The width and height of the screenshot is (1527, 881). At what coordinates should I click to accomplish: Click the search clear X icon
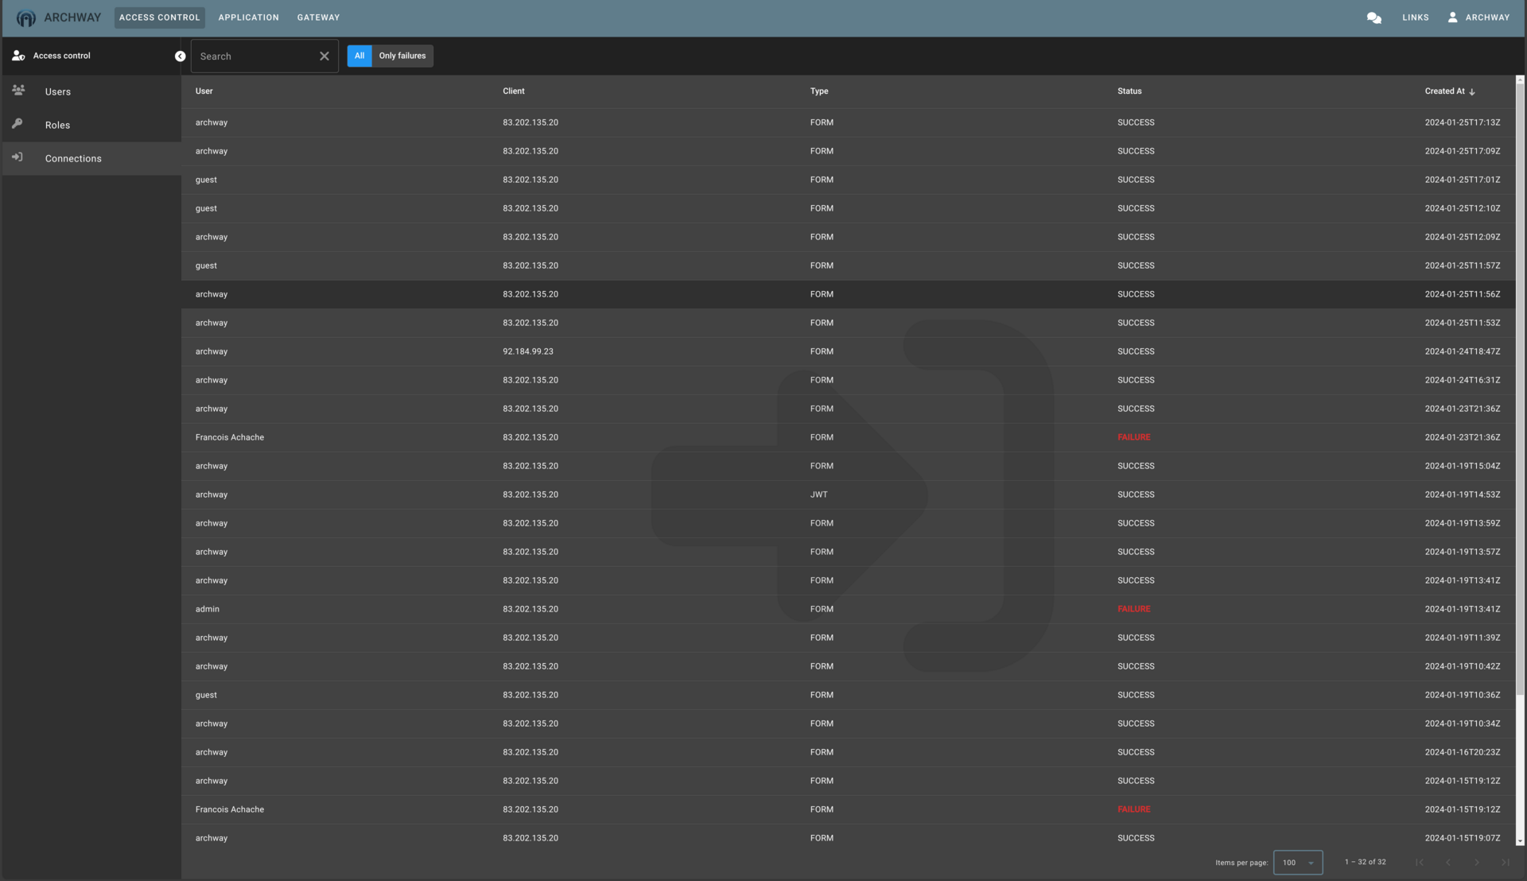pyautogui.click(x=325, y=56)
